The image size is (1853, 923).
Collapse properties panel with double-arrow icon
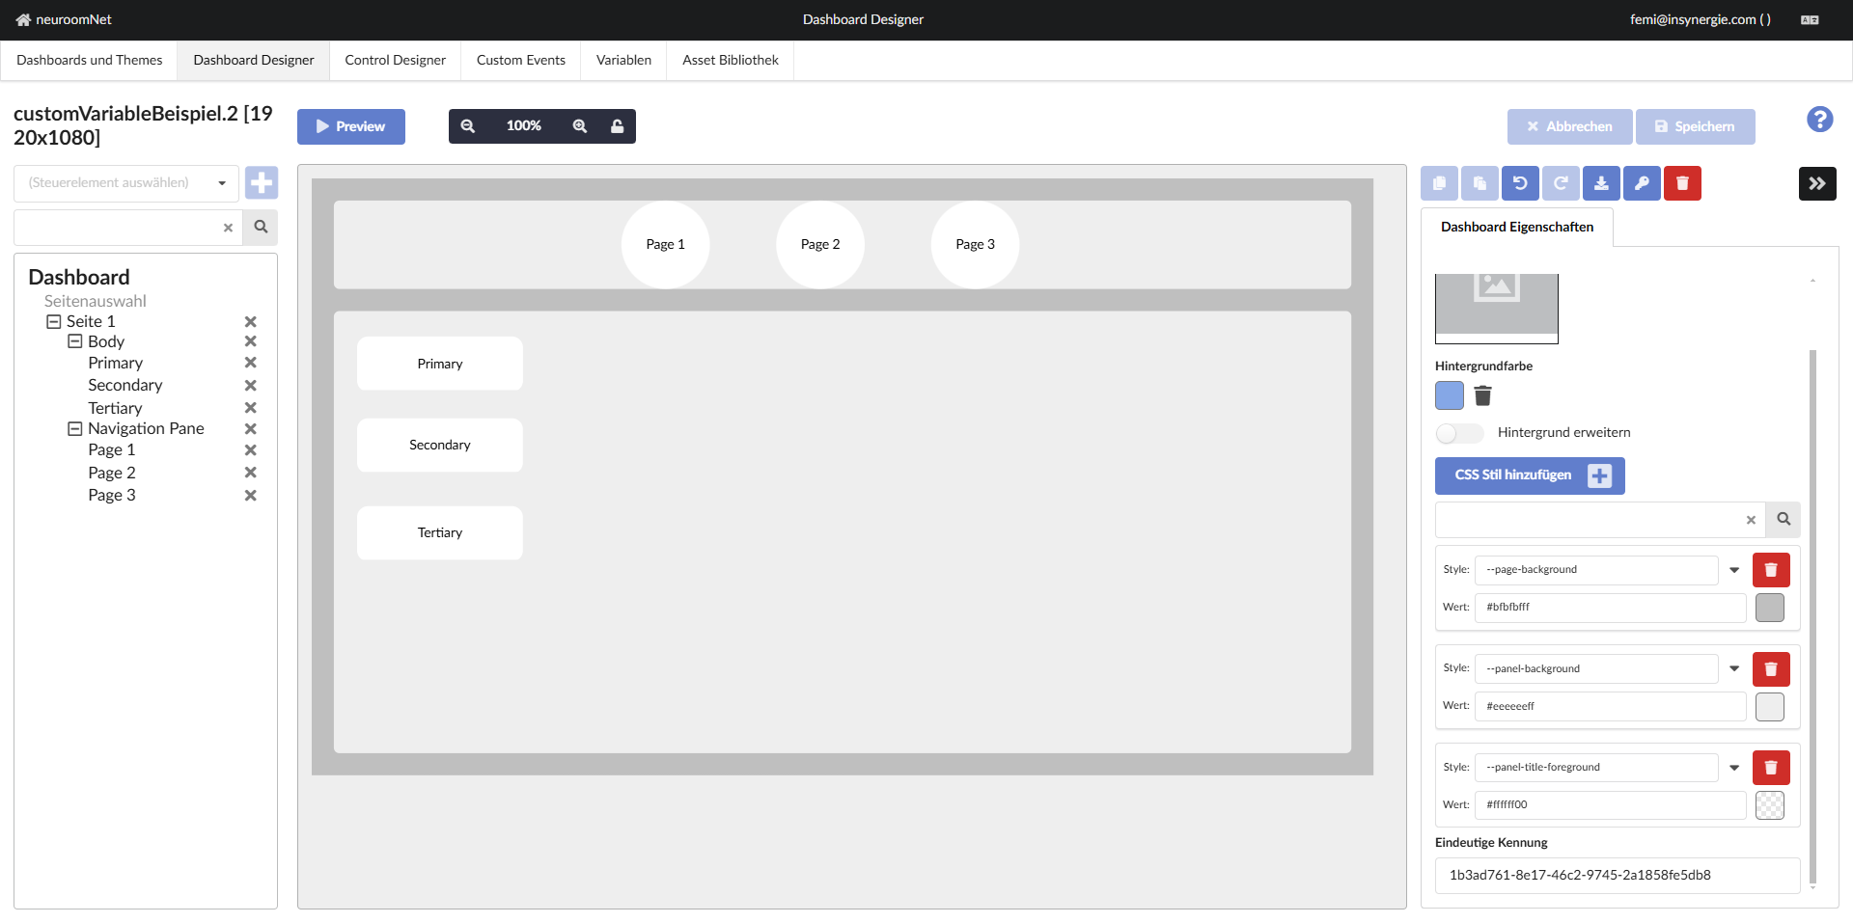(x=1817, y=183)
